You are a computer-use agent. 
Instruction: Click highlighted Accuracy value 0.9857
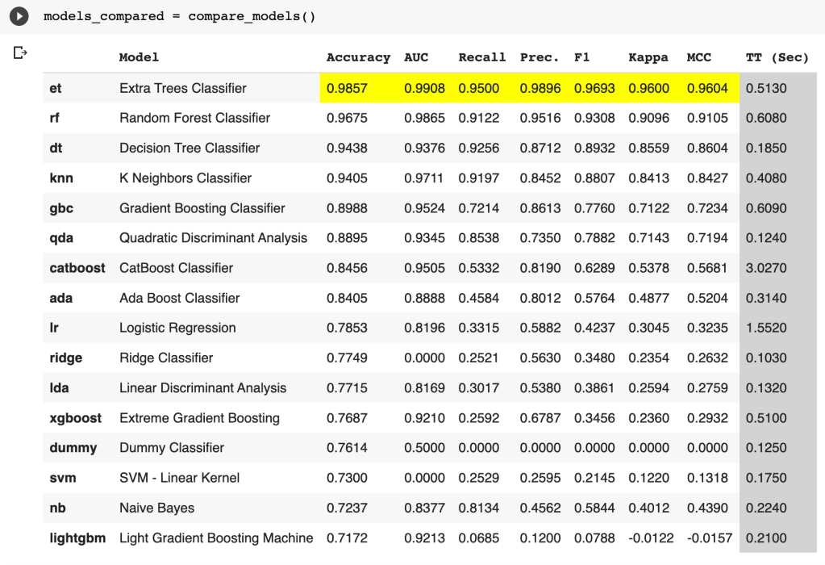coord(347,88)
